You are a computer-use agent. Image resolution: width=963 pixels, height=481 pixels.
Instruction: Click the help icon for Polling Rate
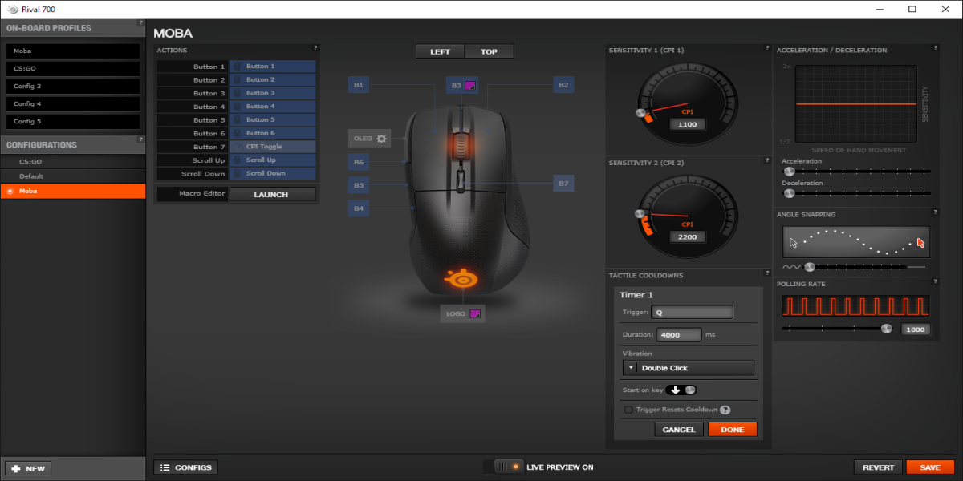pos(935,282)
